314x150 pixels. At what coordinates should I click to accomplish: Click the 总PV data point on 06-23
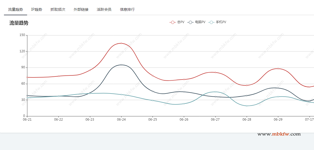click(90, 70)
